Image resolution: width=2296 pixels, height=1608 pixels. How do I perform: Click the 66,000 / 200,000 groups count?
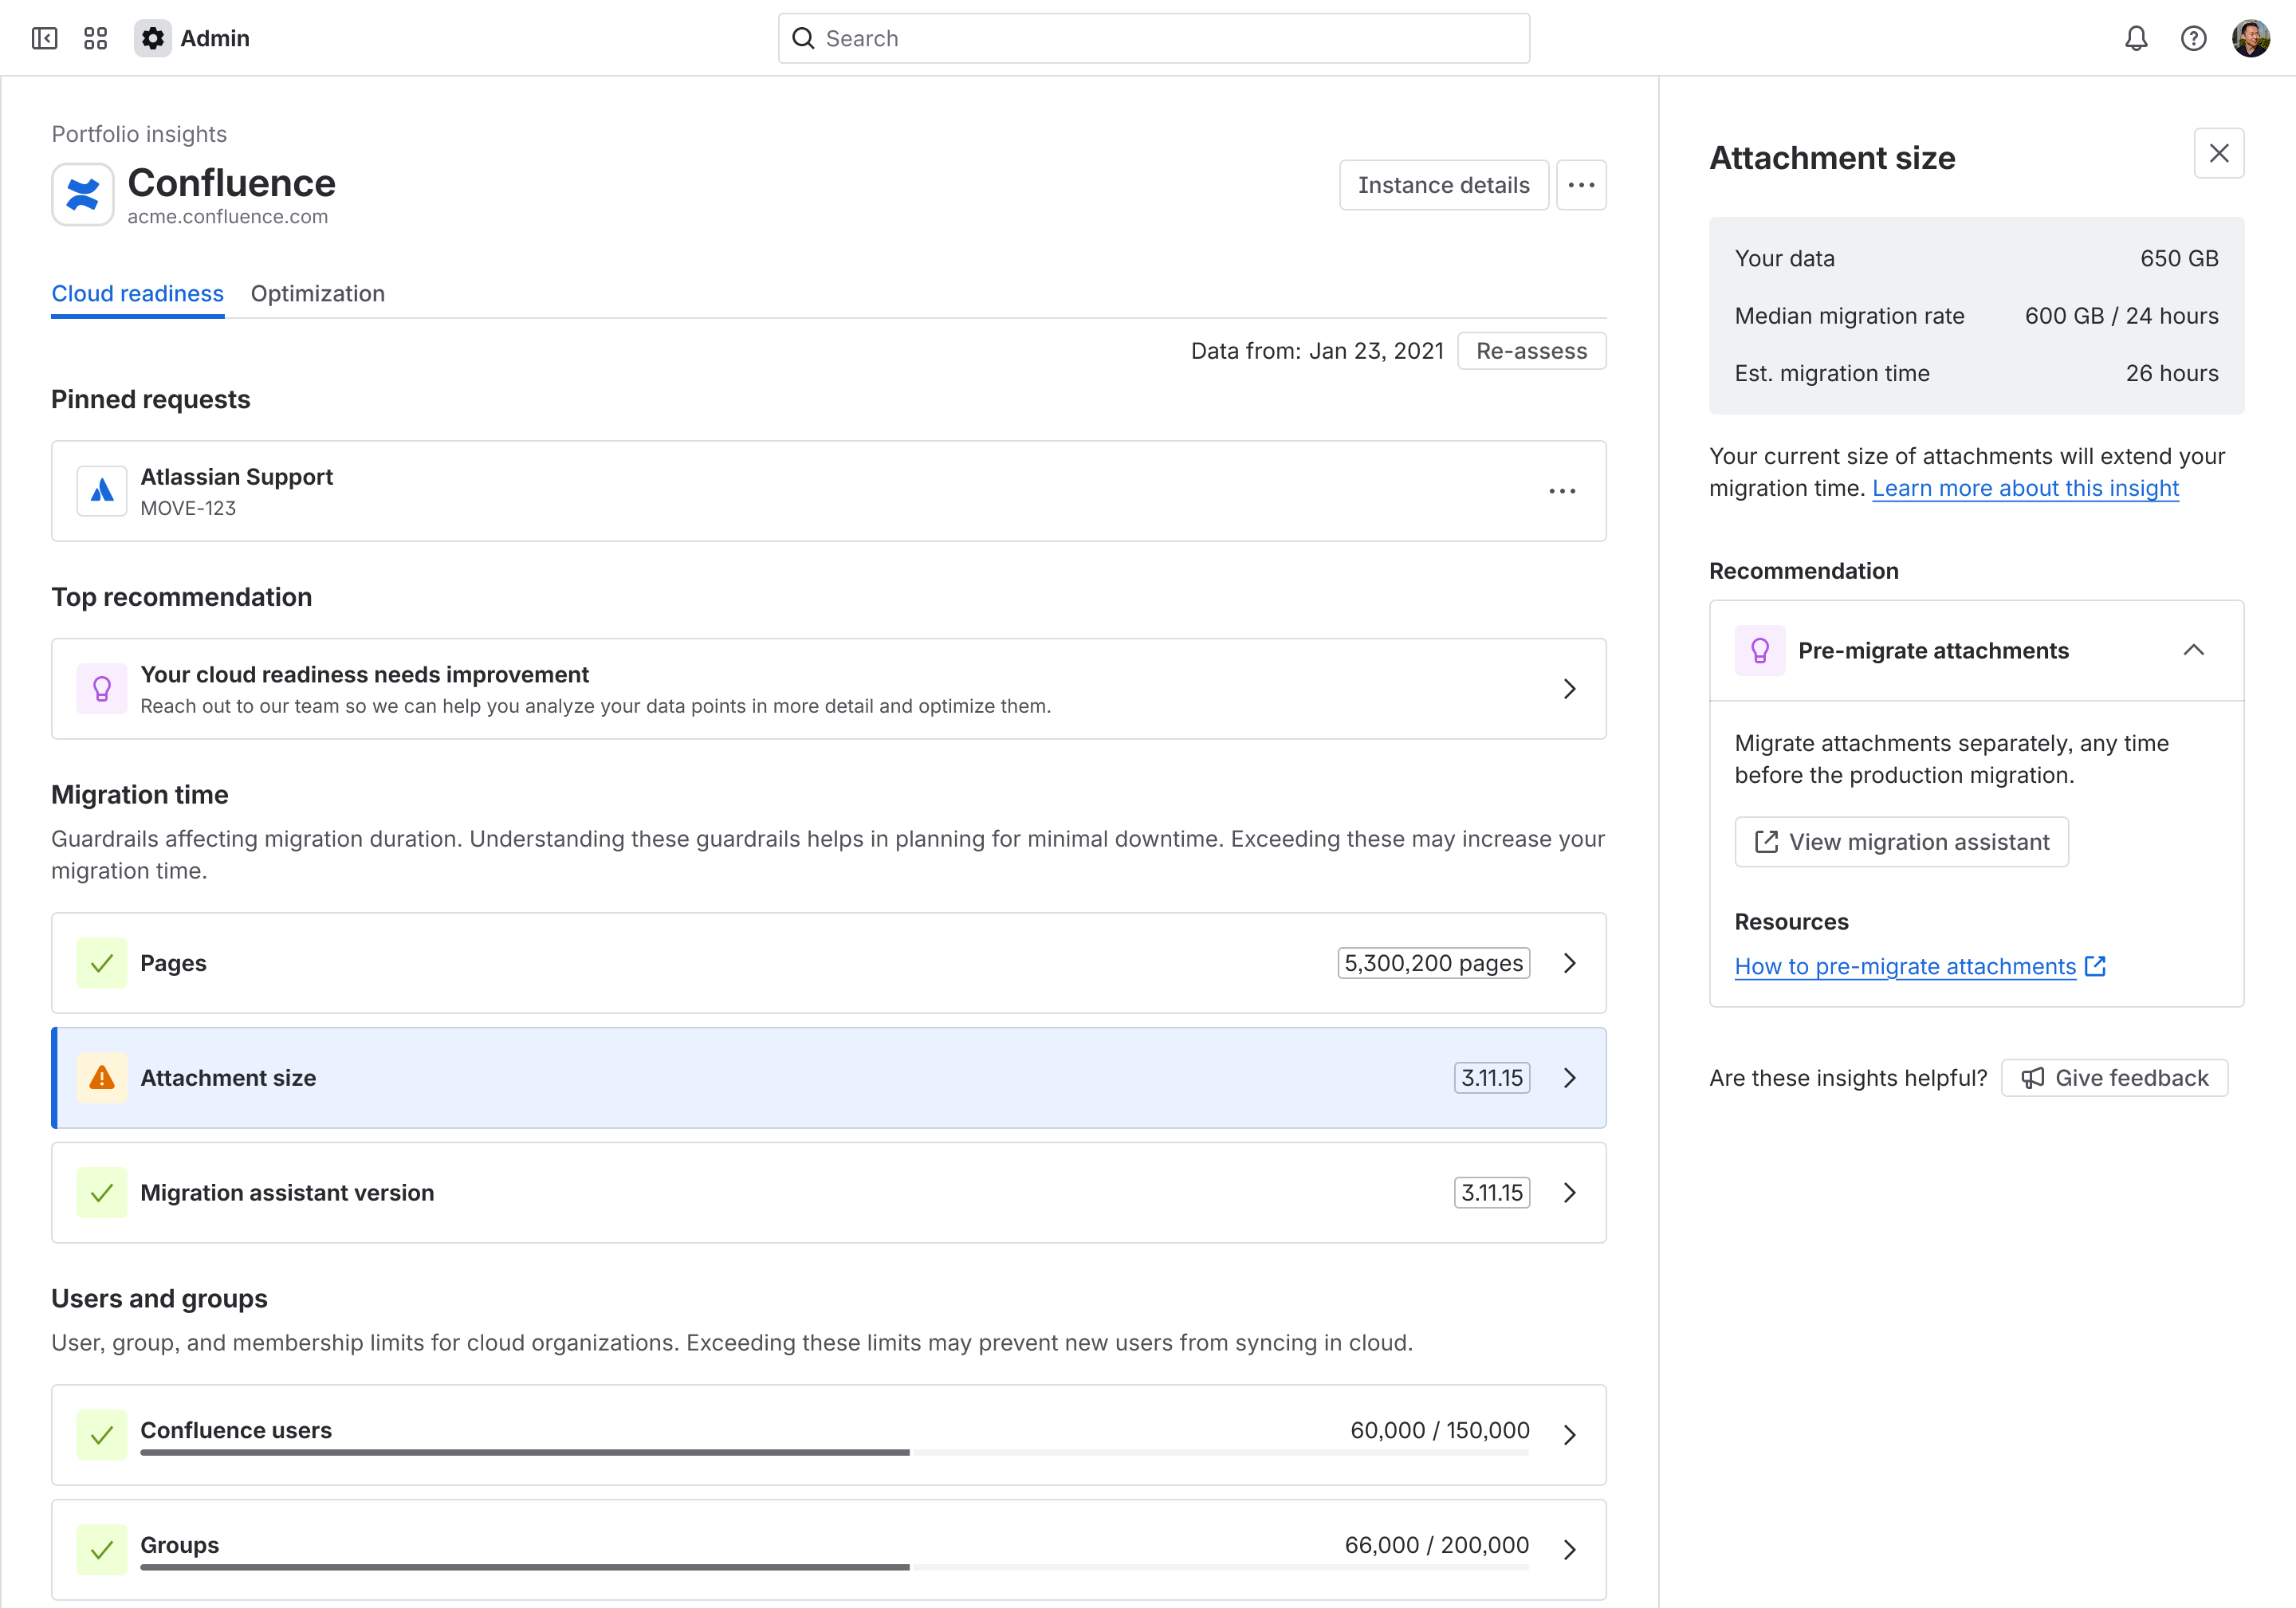(x=1437, y=1545)
